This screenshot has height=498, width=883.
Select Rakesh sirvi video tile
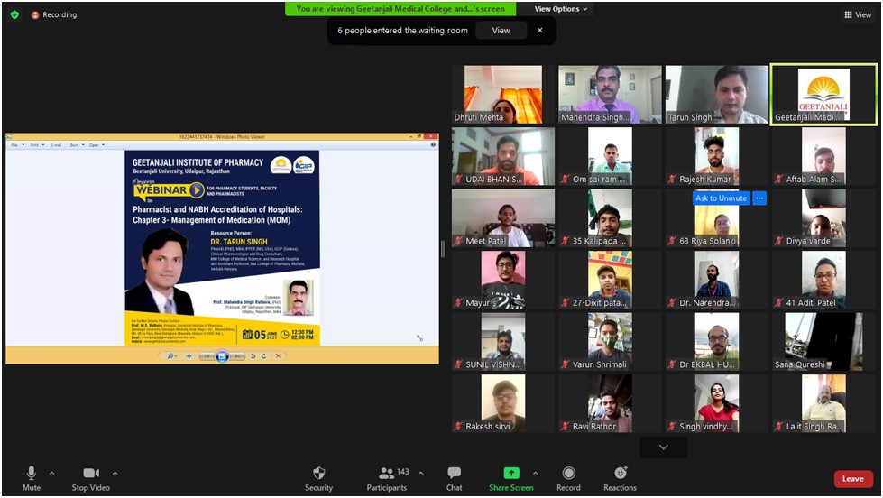(x=503, y=404)
